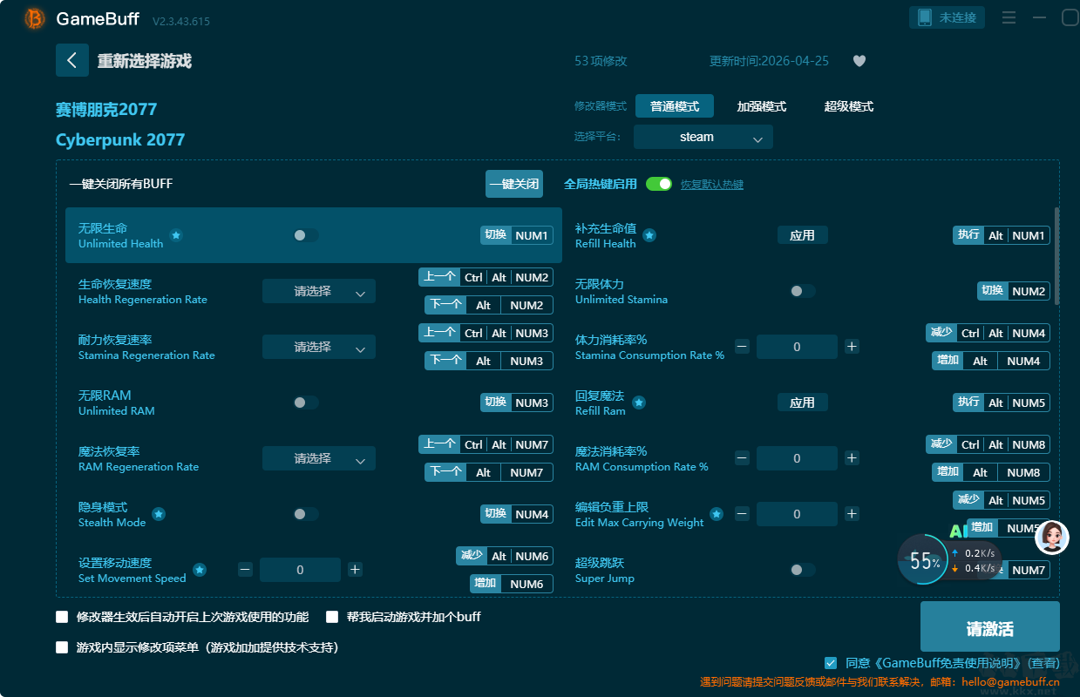Image resolution: width=1080 pixels, height=697 pixels.
Task: Click the 55% performance gauge widget
Action: coord(922,561)
